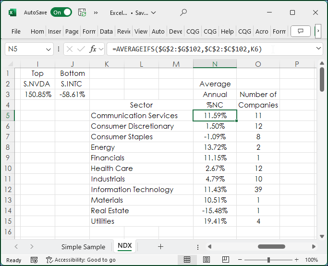Click cell showing -58.61%
Viewport: 328px width, 266px height.
click(x=72, y=95)
